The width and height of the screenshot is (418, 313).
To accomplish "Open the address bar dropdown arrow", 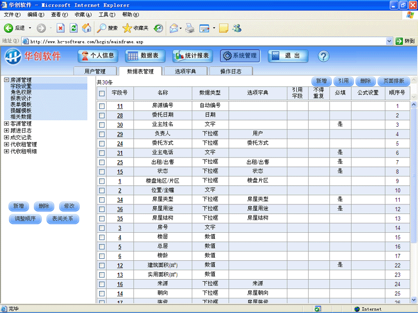I will point(389,41).
